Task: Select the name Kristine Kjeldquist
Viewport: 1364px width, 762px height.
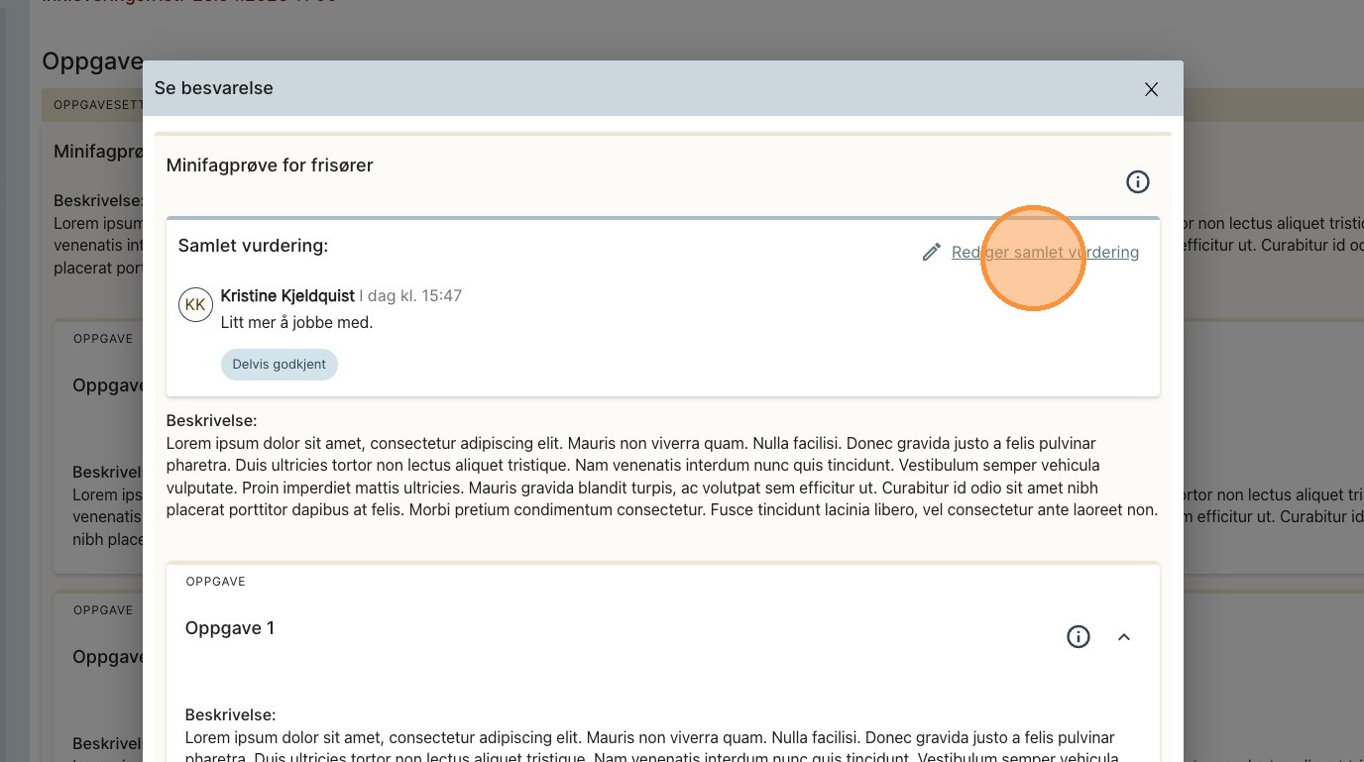Action: coord(287,296)
